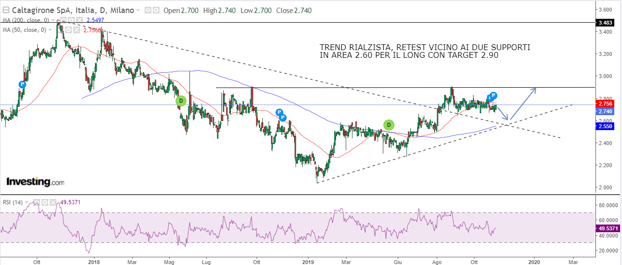Click the red 2.756 price label on axis

[606, 104]
